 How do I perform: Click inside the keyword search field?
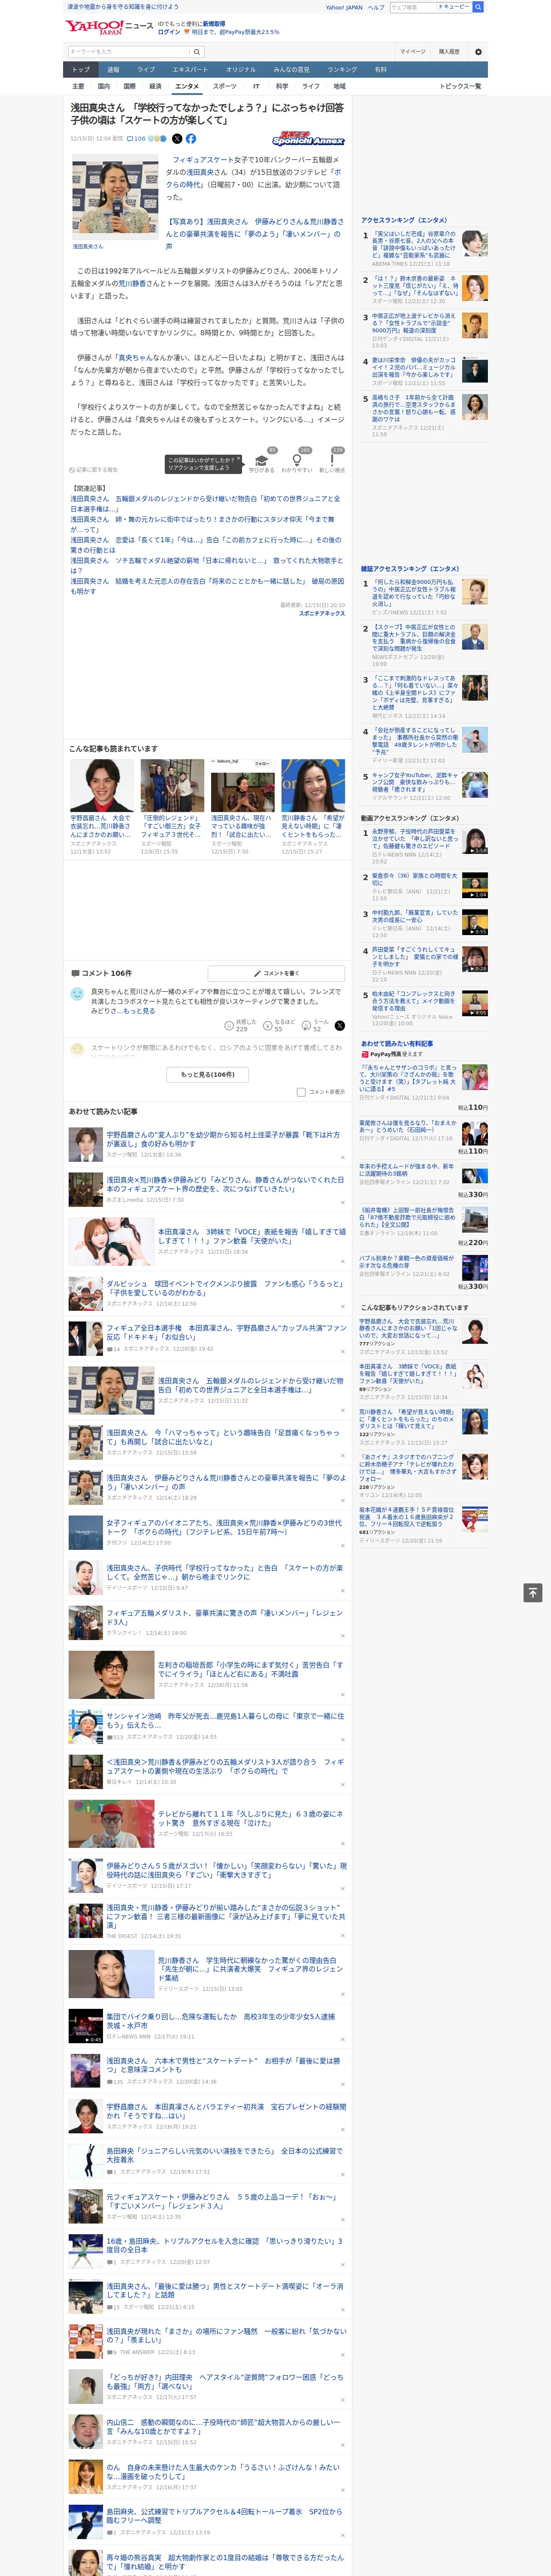click(129, 52)
